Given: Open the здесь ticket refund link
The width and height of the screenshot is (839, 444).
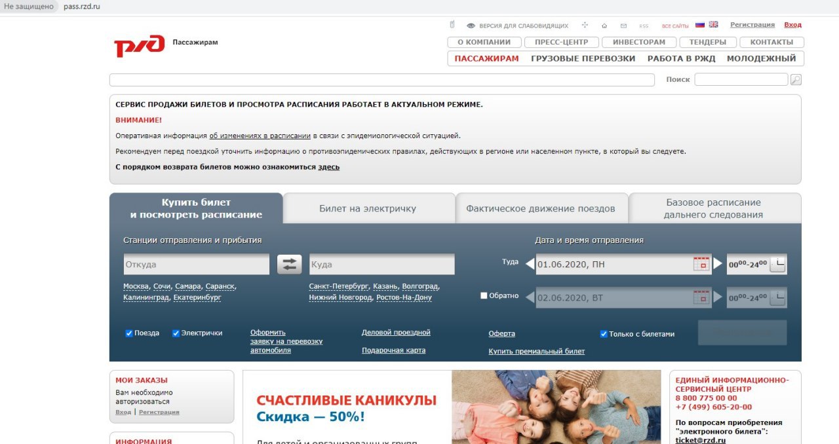Looking at the screenshot, I should pyautogui.click(x=329, y=167).
